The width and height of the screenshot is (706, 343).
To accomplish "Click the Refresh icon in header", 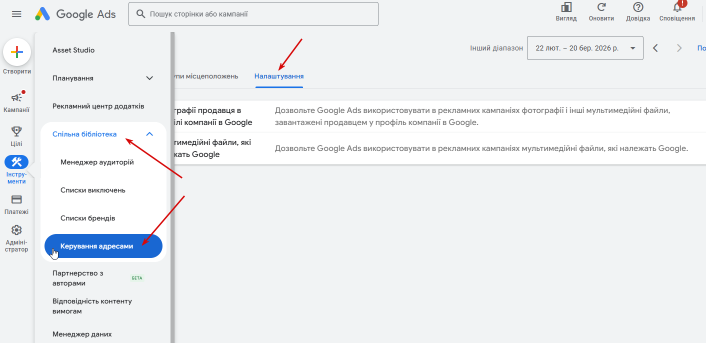I will (601, 7).
